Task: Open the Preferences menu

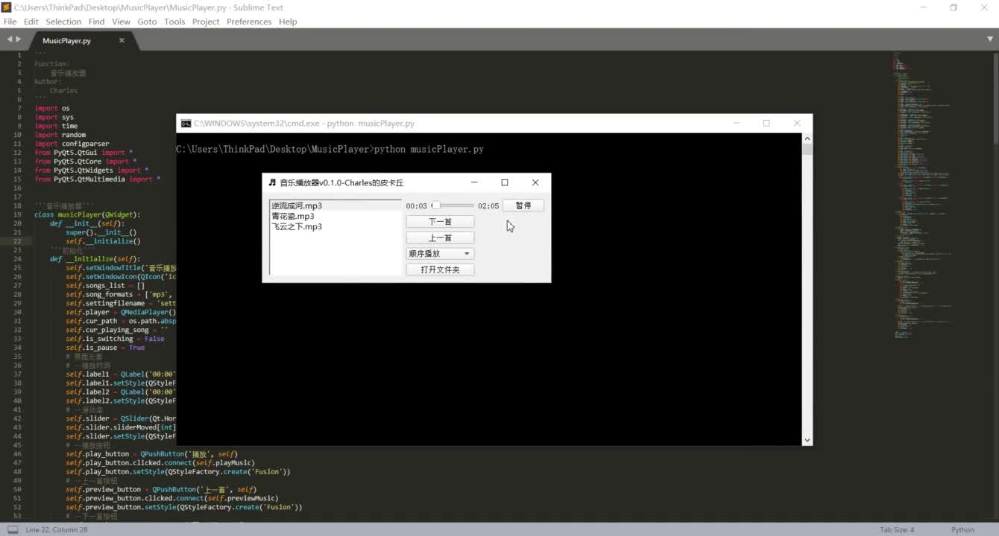Action: 249,22
